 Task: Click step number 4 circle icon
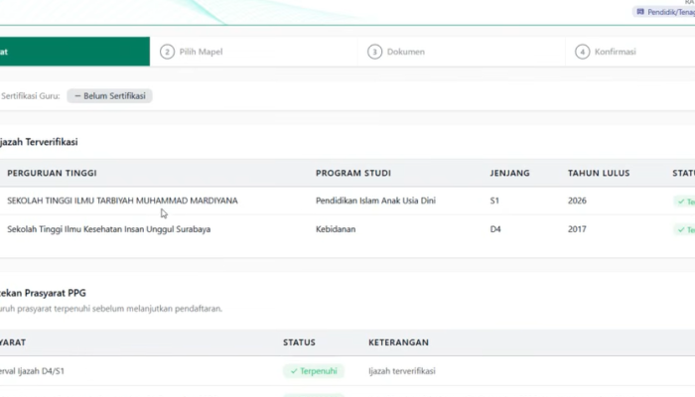coord(583,52)
